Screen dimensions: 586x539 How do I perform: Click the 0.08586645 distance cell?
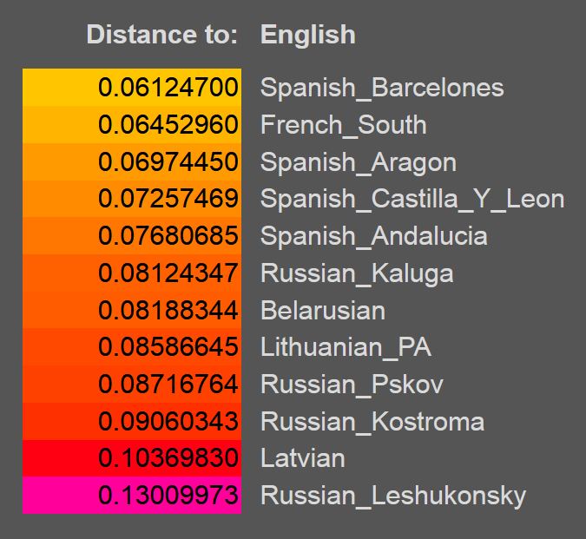click(x=132, y=347)
